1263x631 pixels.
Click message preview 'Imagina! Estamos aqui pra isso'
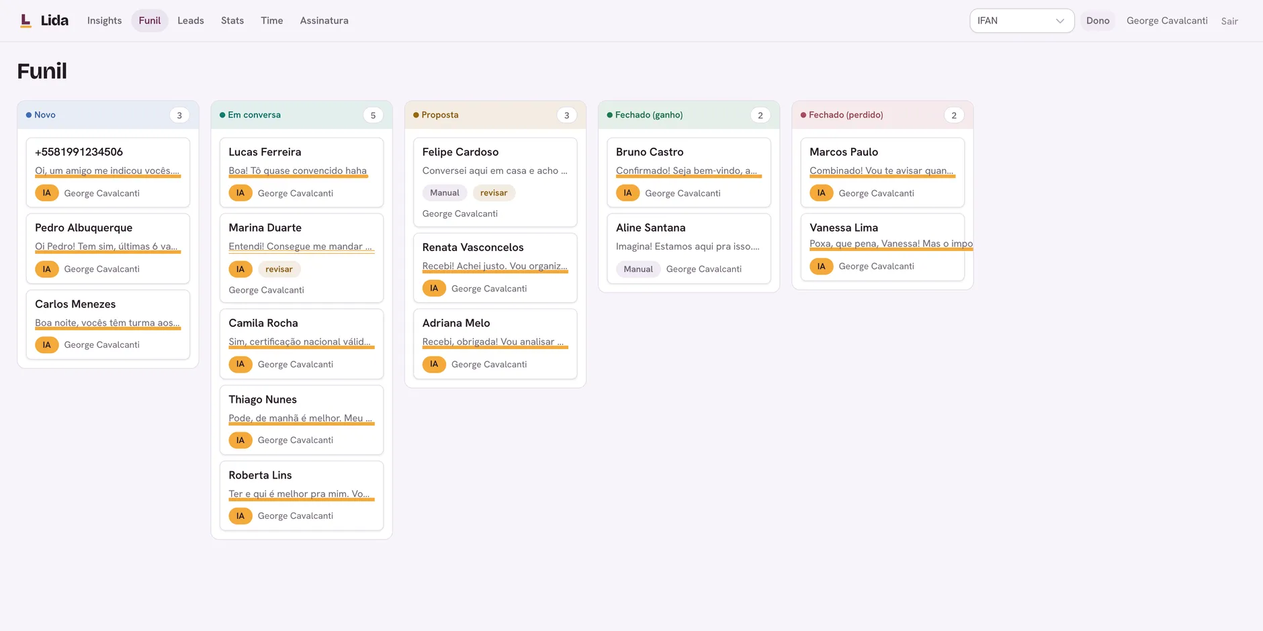[x=688, y=246]
